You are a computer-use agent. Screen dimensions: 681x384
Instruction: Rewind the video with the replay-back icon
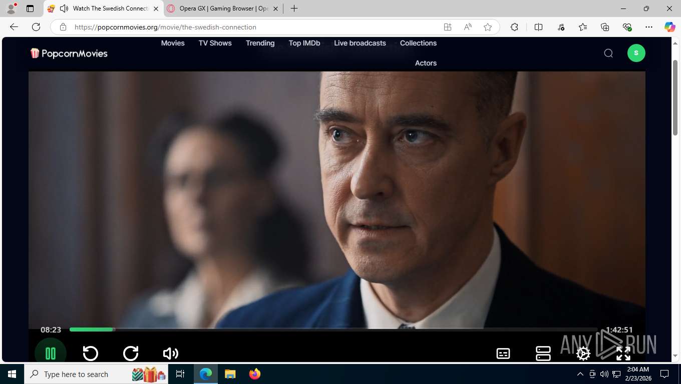(x=91, y=353)
